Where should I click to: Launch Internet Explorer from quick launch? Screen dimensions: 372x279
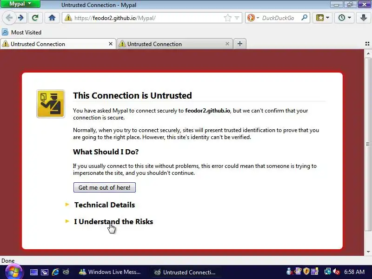click(x=55, y=272)
